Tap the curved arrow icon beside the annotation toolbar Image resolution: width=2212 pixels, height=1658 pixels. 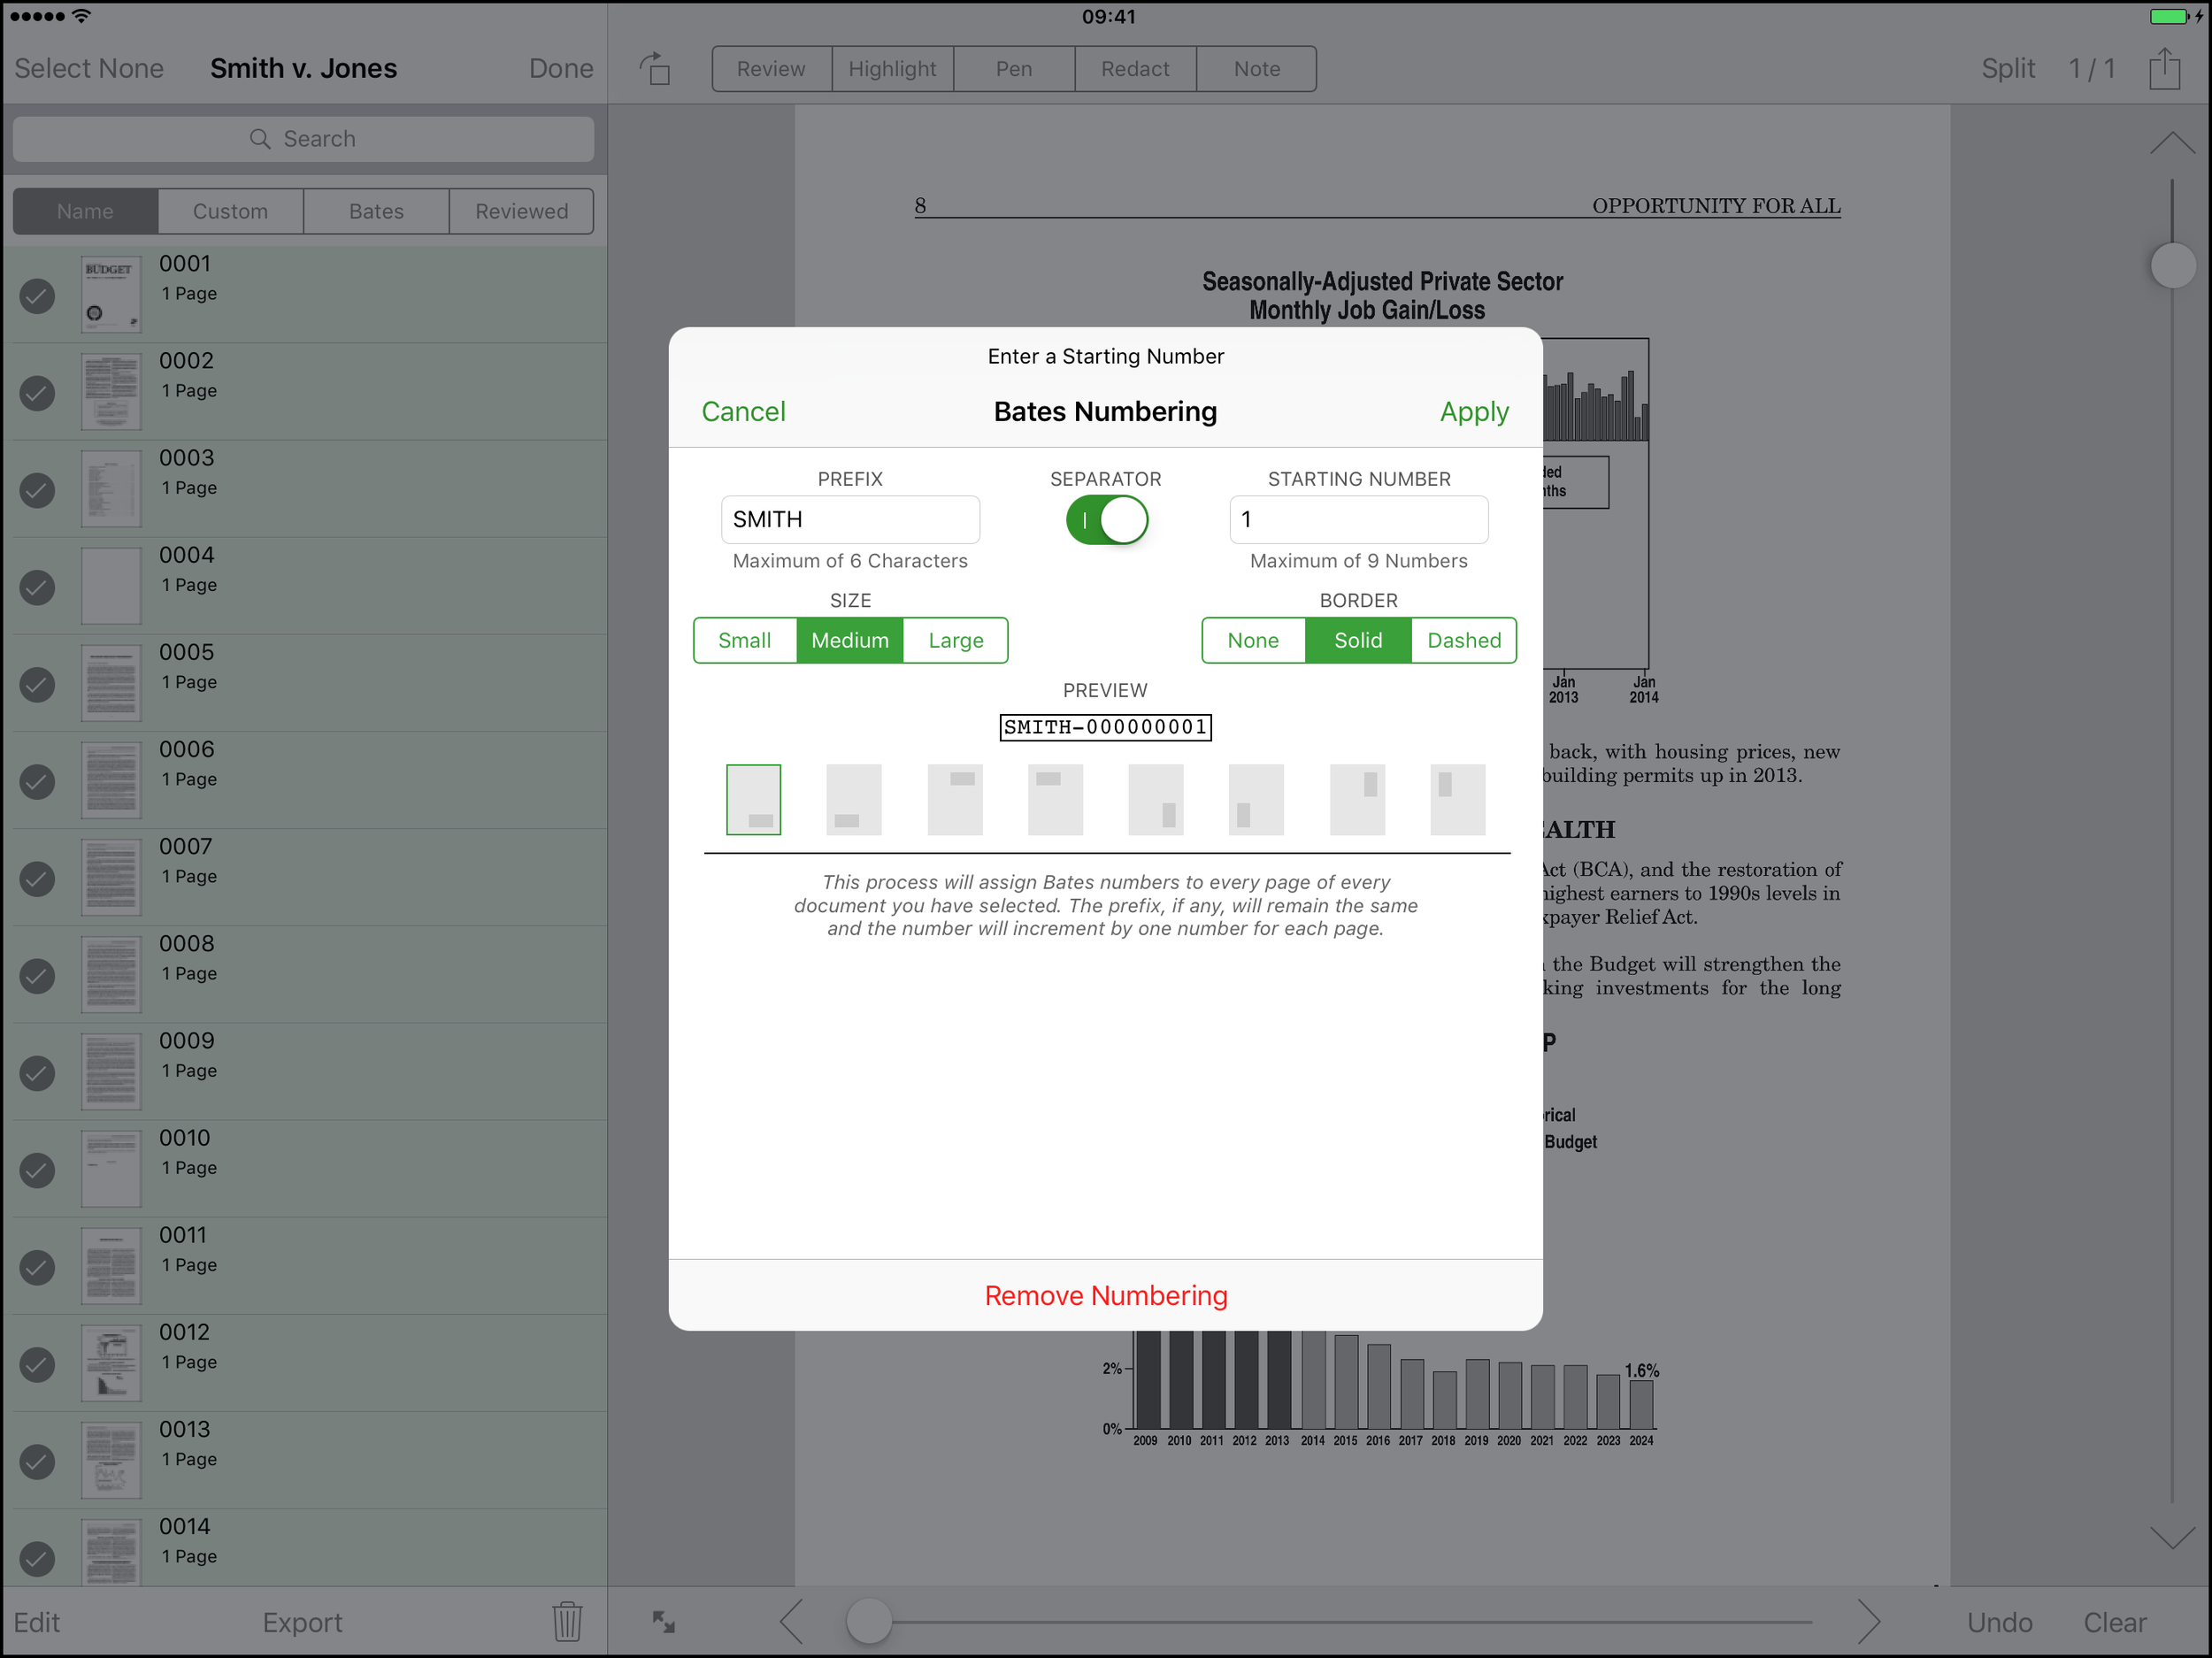pos(655,68)
